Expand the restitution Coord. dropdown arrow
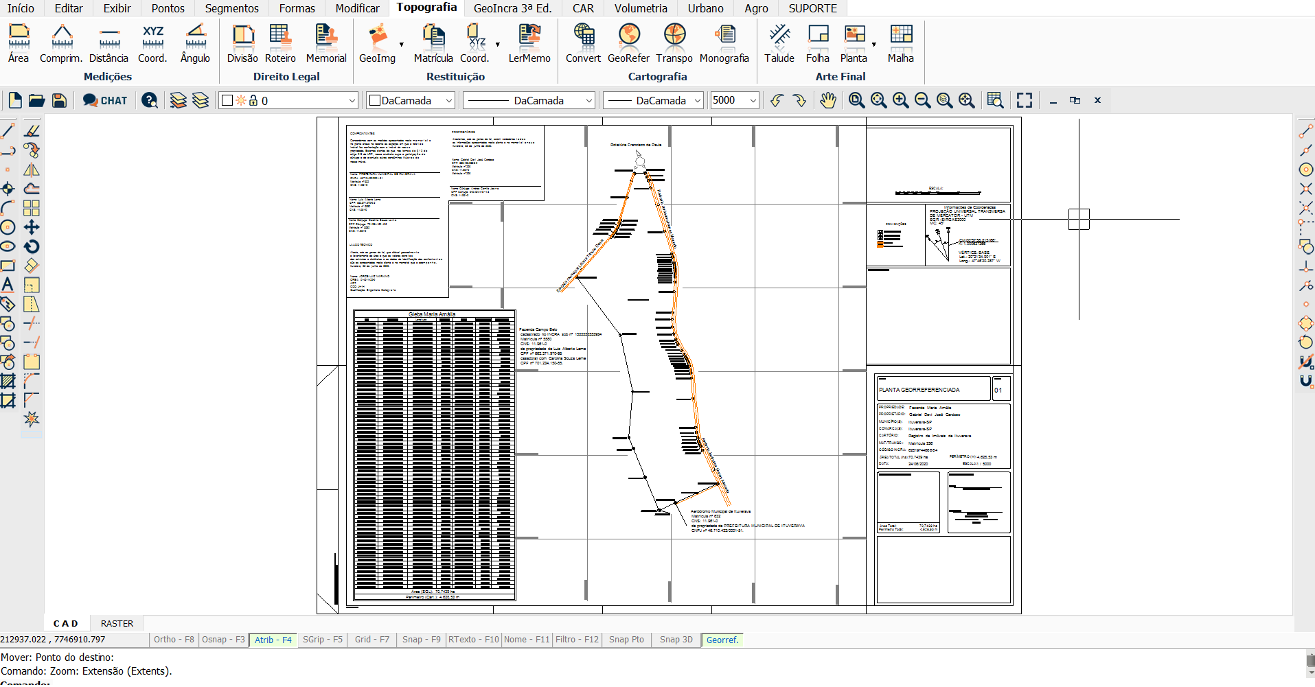Viewport: 1315px width, 687px height. (498, 45)
